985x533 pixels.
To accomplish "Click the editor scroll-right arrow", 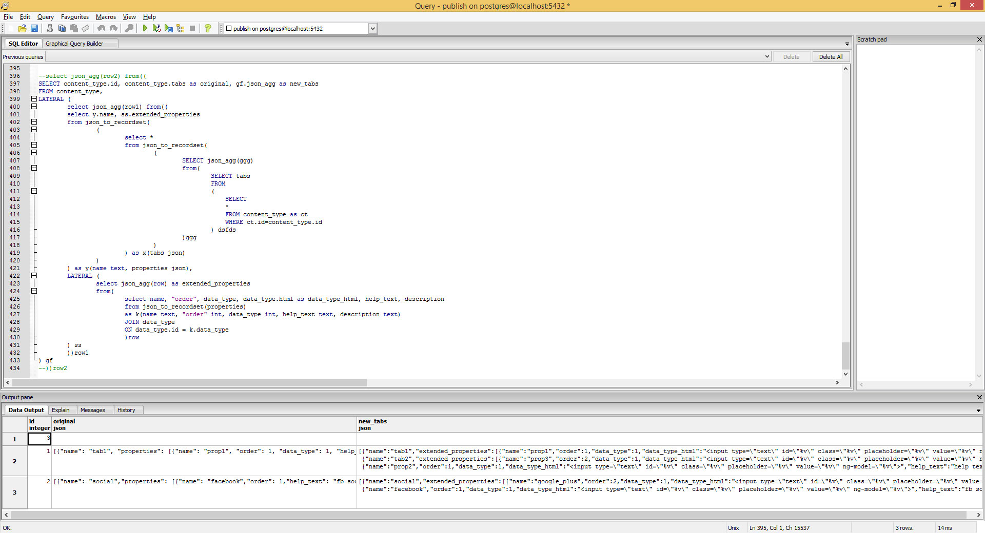I will click(837, 383).
